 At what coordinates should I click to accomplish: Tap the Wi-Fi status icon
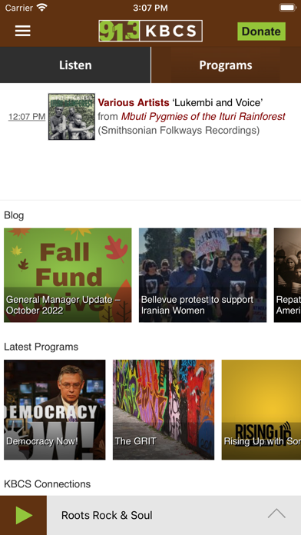[x=42, y=8]
